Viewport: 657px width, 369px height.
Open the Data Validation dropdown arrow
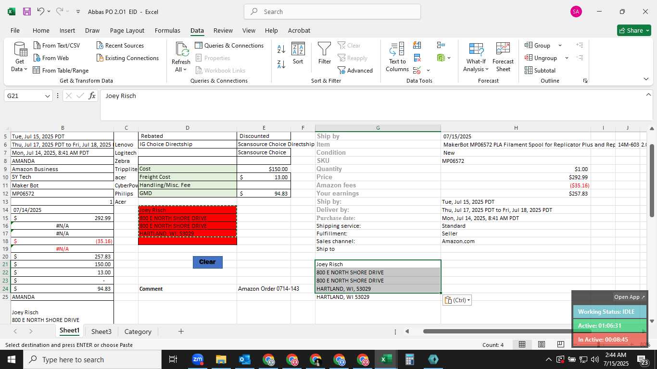[428, 71]
